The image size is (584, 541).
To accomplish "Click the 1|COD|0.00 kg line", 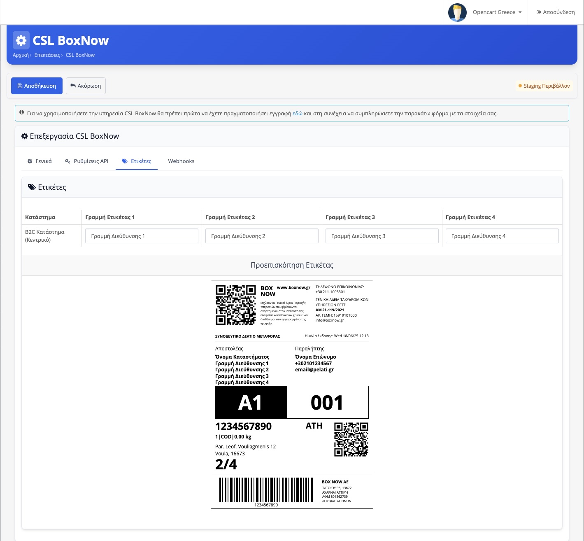I will [233, 437].
